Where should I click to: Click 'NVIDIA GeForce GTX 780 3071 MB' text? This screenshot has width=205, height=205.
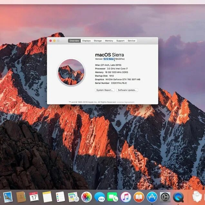123,80
